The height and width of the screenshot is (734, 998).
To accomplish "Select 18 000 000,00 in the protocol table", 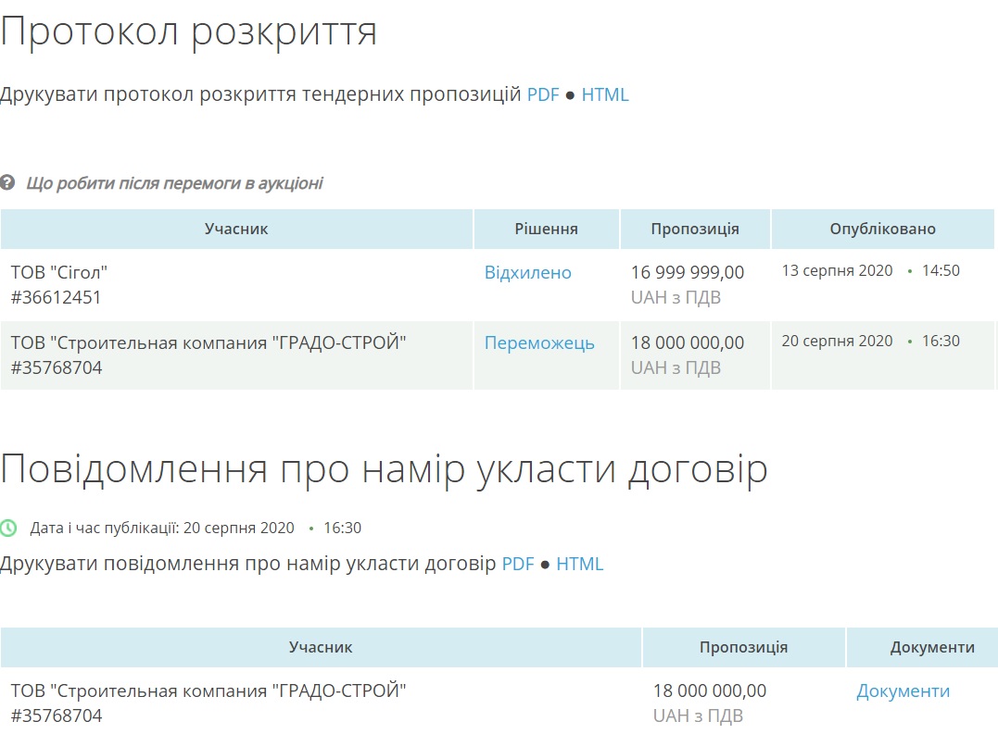I will 688,343.
